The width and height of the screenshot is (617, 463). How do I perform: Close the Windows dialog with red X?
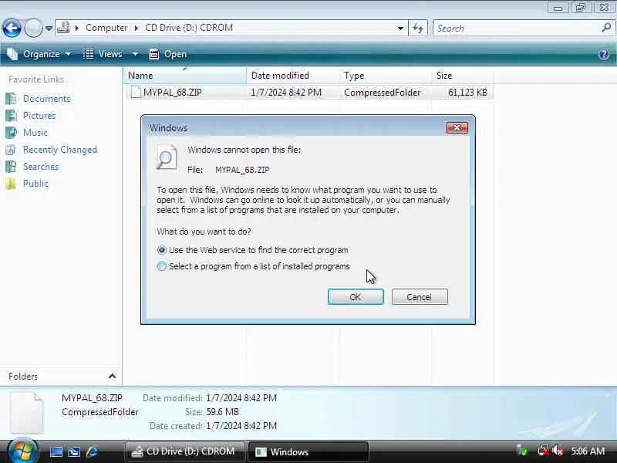[x=457, y=127]
